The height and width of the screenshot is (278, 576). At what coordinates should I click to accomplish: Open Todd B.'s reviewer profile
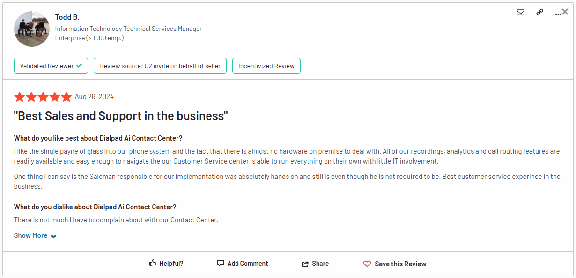(x=67, y=17)
